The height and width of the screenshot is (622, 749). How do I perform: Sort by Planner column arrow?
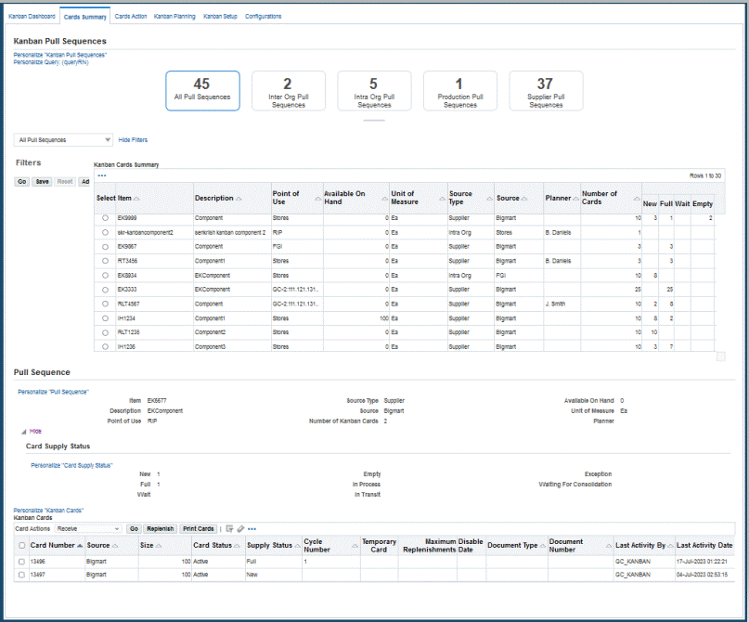pyautogui.click(x=575, y=199)
